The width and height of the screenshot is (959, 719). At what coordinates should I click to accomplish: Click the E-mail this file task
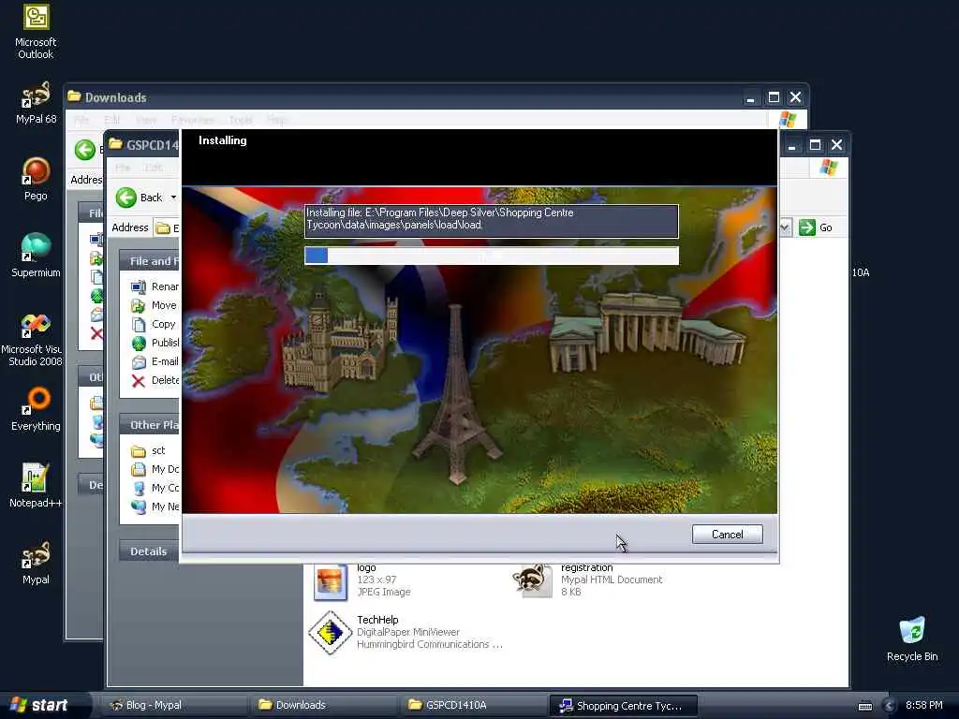[x=155, y=361]
